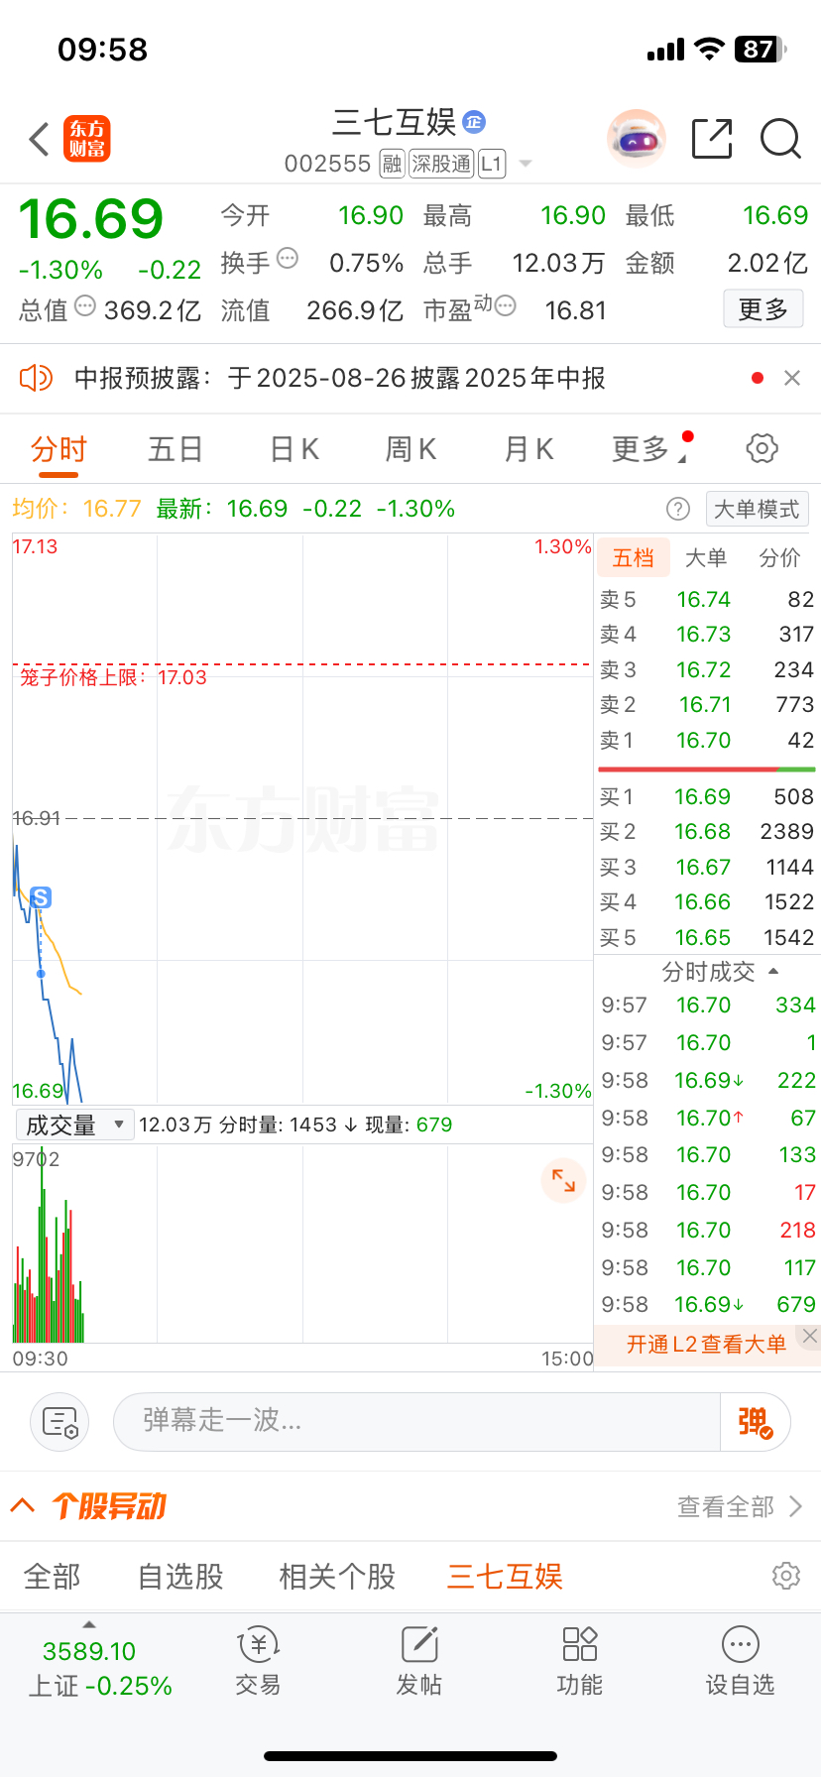The image size is (821, 1777).
Task: Tap the 弹幕走一波 input field
Action: point(416,1422)
